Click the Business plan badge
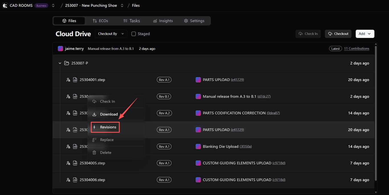 click(x=41, y=5)
